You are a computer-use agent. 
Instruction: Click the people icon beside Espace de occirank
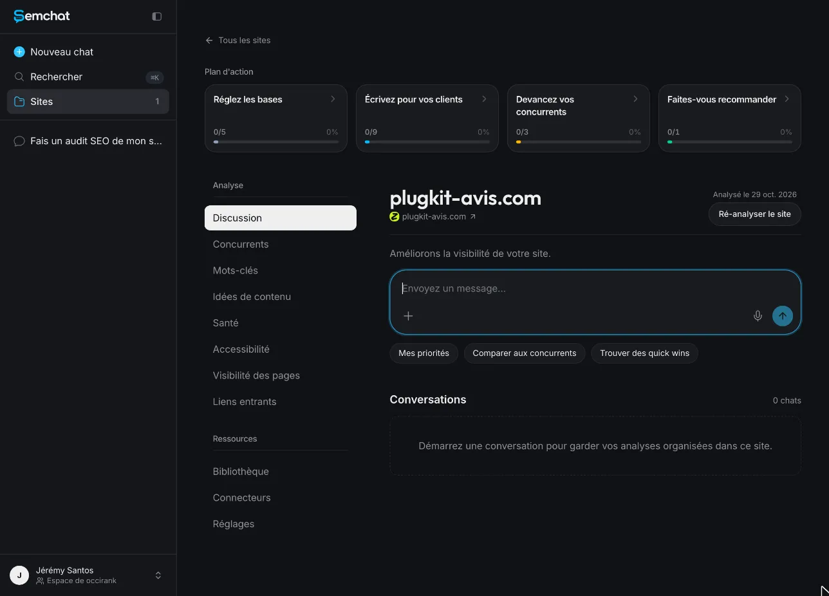pyautogui.click(x=40, y=581)
